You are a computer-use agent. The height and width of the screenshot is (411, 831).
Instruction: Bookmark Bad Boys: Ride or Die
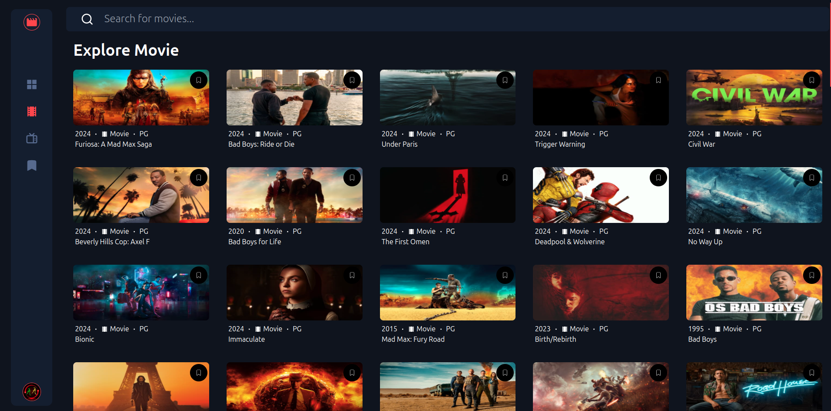tap(352, 80)
